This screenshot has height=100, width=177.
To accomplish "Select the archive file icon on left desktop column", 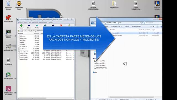I will (8, 61).
